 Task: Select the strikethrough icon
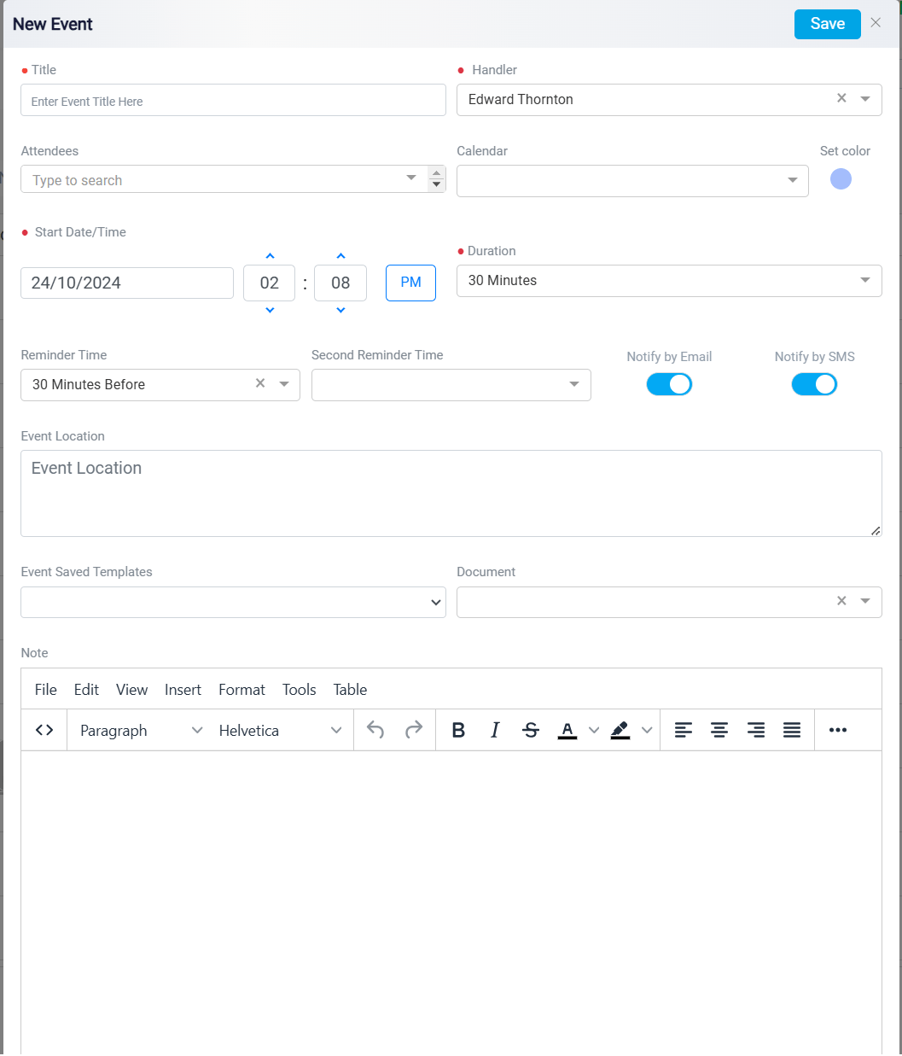pos(531,730)
